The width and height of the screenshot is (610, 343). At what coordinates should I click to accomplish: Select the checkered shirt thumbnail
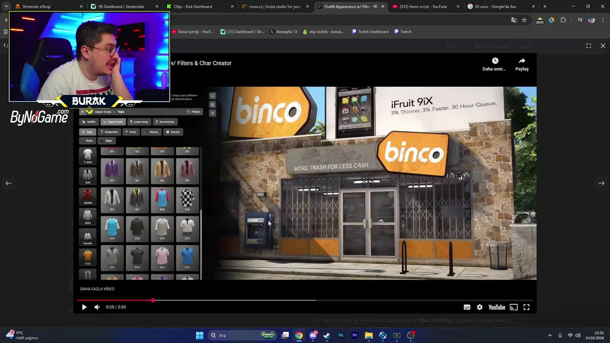pos(187,199)
